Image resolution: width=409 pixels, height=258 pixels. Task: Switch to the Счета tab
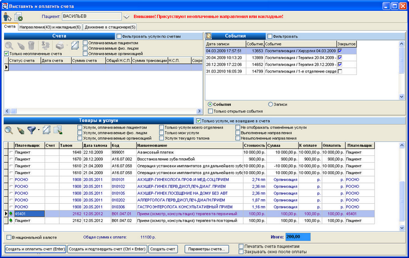10,27
